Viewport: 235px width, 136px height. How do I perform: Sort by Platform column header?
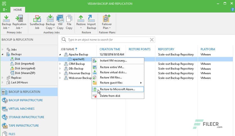click(208, 49)
